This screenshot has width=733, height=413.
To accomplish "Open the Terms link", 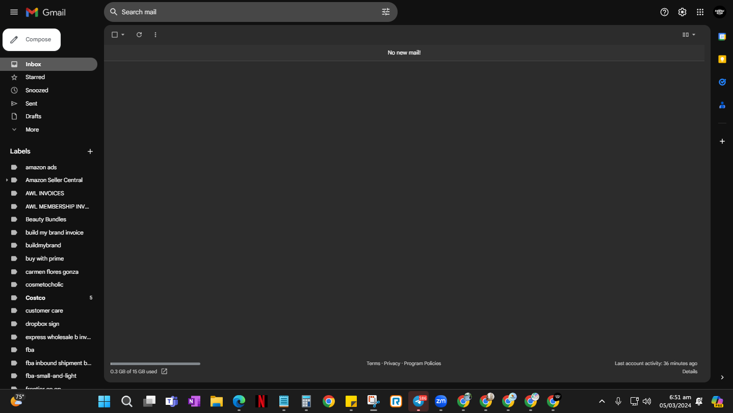I will (x=373, y=364).
